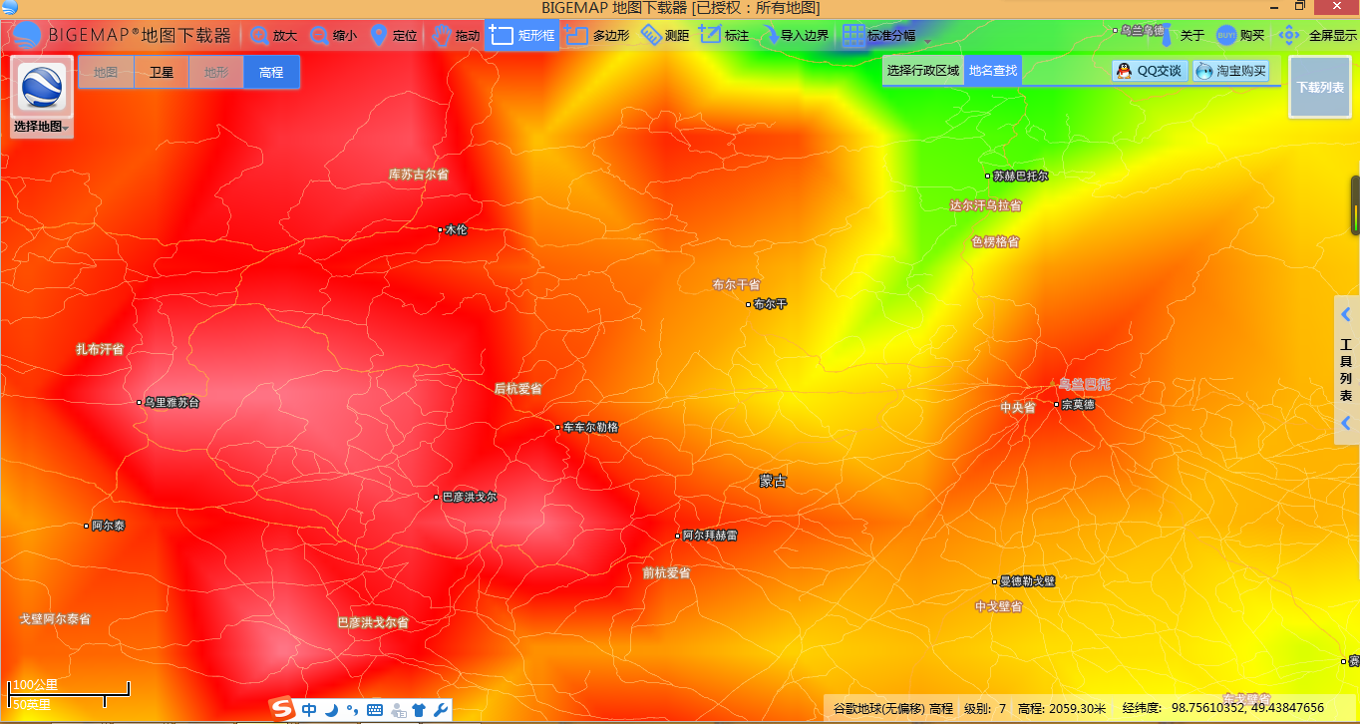
Task: Click the 下载列表 download list button
Action: [1319, 87]
